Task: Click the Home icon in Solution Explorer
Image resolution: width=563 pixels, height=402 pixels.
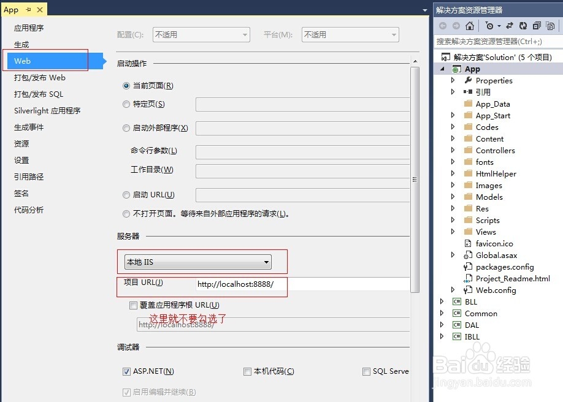Action: click(x=470, y=25)
